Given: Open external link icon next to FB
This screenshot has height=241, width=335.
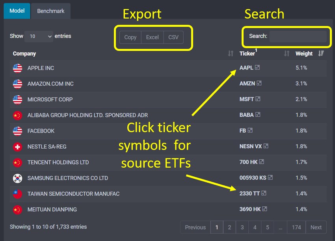Looking at the screenshot, I should (x=250, y=130).
